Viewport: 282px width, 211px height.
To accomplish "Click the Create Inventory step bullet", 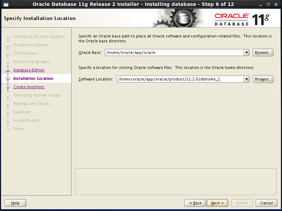I will coord(8,87).
